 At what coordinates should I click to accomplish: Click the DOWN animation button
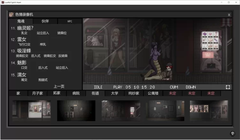(191, 87)
